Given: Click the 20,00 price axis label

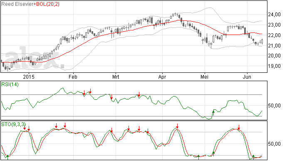Looking at the screenshot, I should 274,56.
